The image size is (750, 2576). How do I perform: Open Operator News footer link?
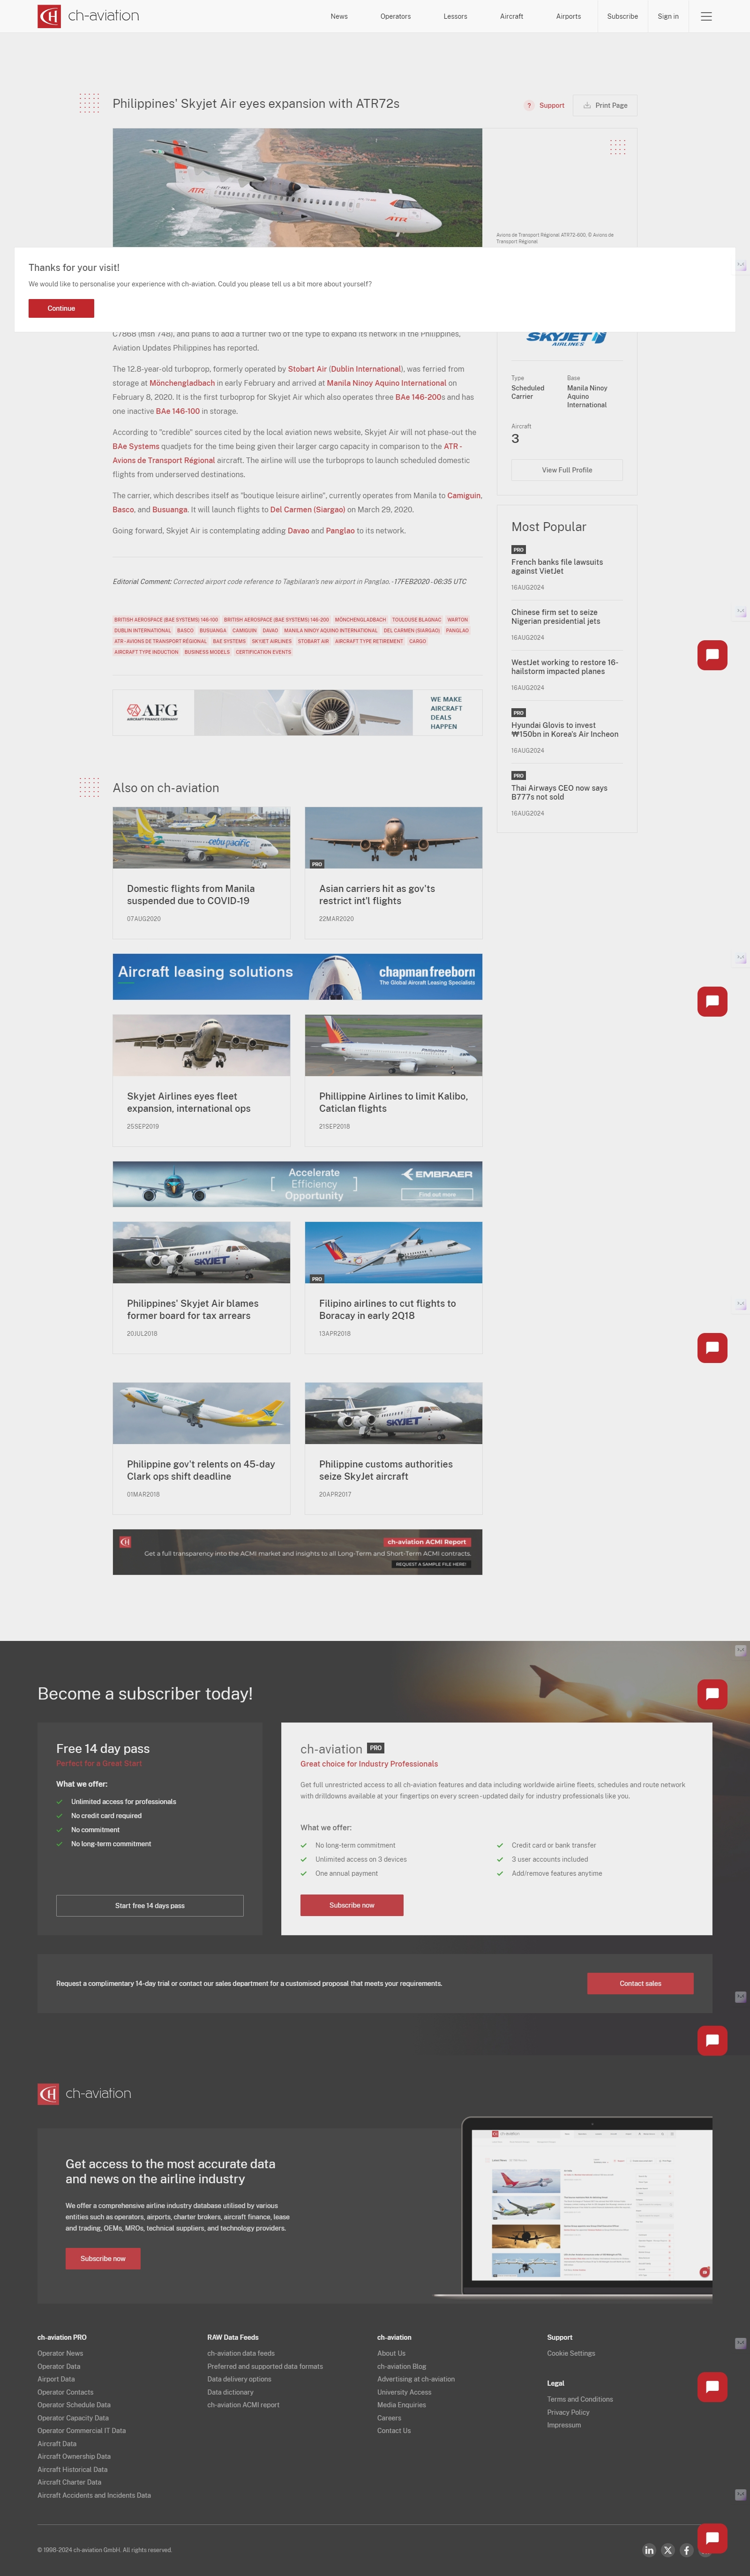[x=60, y=2353]
